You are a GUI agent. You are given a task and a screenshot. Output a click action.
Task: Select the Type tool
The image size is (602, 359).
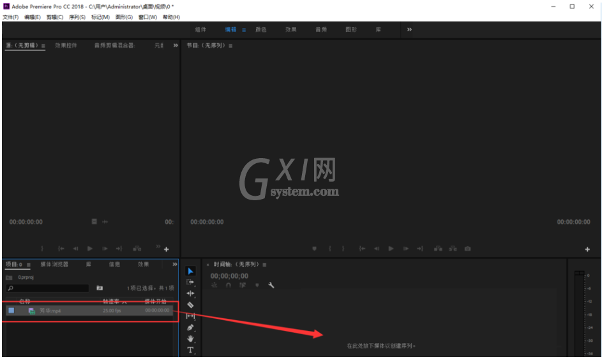point(190,350)
